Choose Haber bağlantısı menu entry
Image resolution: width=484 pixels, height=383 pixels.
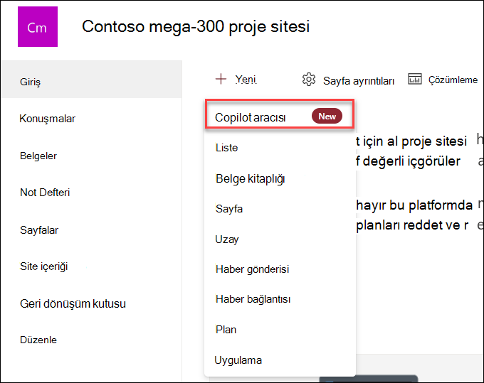[253, 299]
